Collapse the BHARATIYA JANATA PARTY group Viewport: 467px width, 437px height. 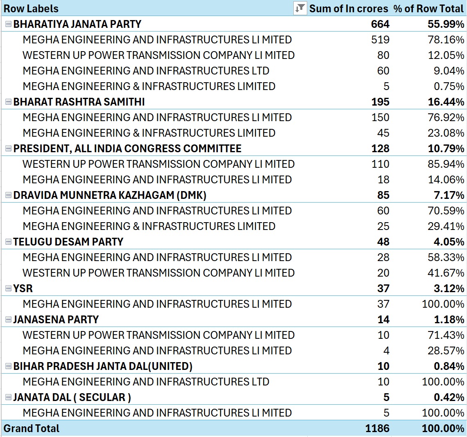click(x=8, y=24)
